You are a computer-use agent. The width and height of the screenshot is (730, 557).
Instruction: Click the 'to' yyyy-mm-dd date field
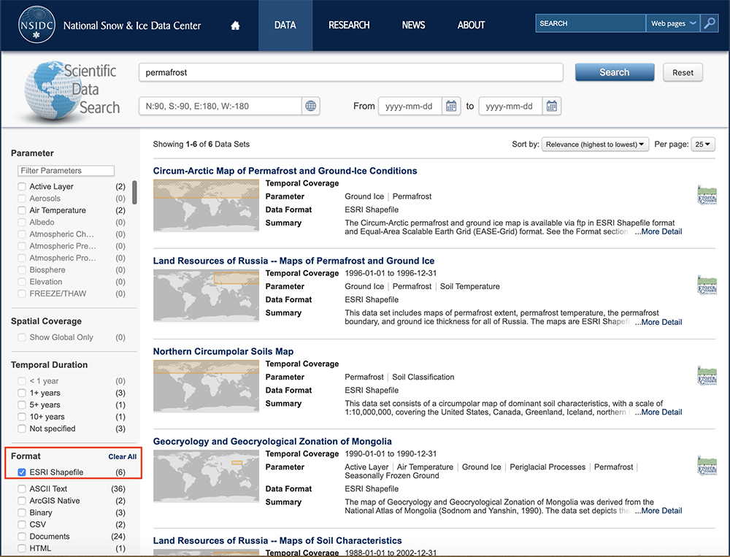(x=511, y=106)
